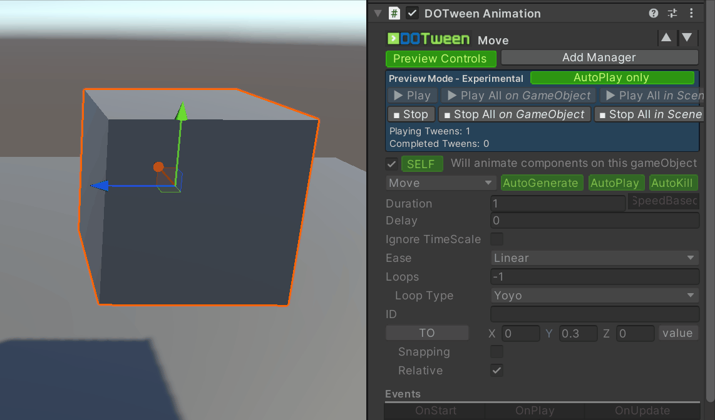Viewport: 715px width, 420px height.
Task: Click the Playing Tweens: 1 text
Action: [x=430, y=131]
